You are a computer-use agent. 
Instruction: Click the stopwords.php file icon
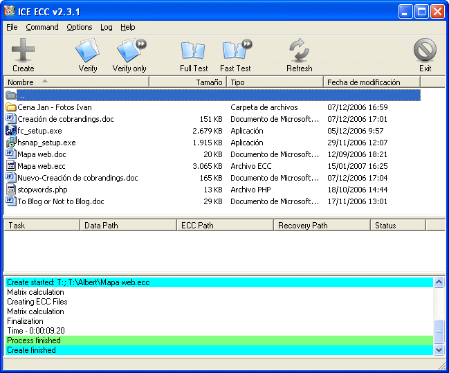click(10, 189)
